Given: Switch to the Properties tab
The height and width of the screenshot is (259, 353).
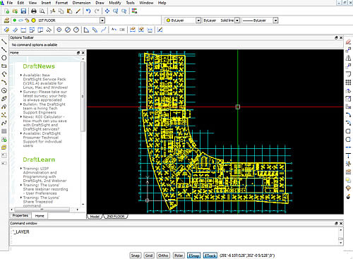Looking at the screenshot, I should click(20, 215).
